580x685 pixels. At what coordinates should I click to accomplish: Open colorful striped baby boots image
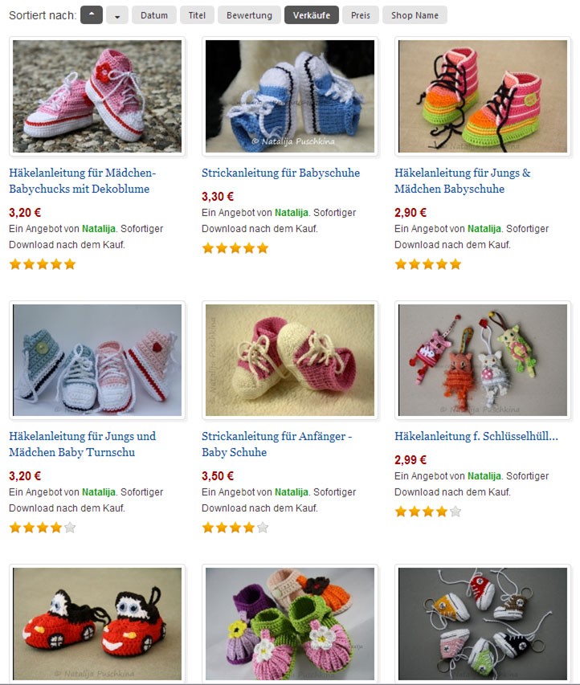click(x=483, y=96)
